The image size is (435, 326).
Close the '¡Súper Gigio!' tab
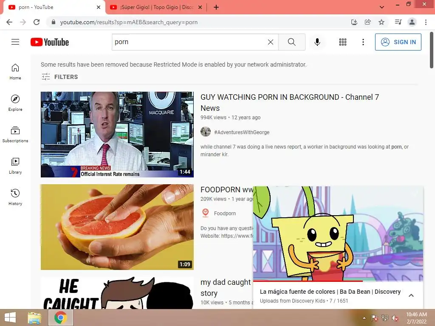pos(200,7)
